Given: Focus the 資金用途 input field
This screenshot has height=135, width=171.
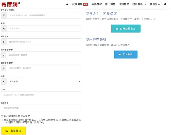Looking at the screenshot, I should coord(41,108).
